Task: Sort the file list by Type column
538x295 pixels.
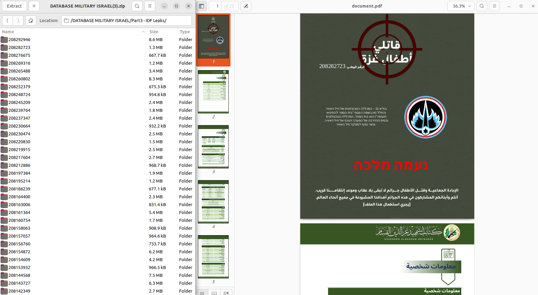Action: pos(185,32)
